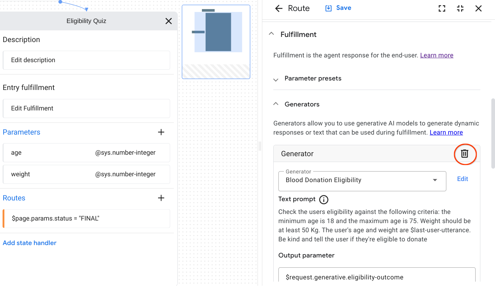
Task: Collapse the Generators section
Action: click(276, 104)
